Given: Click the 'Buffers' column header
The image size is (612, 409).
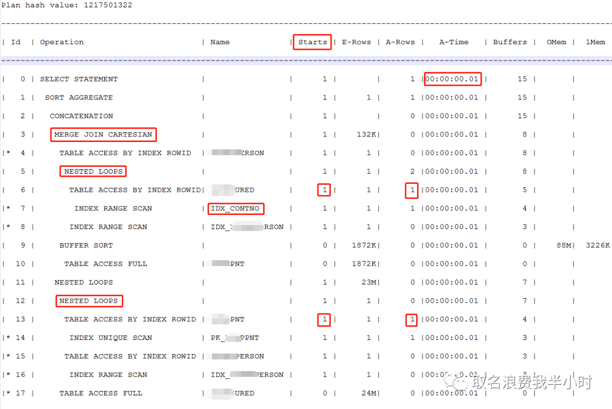Looking at the screenshot, I should coord(510,42).
